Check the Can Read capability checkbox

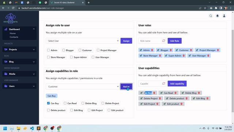click(x=65, y=103)
